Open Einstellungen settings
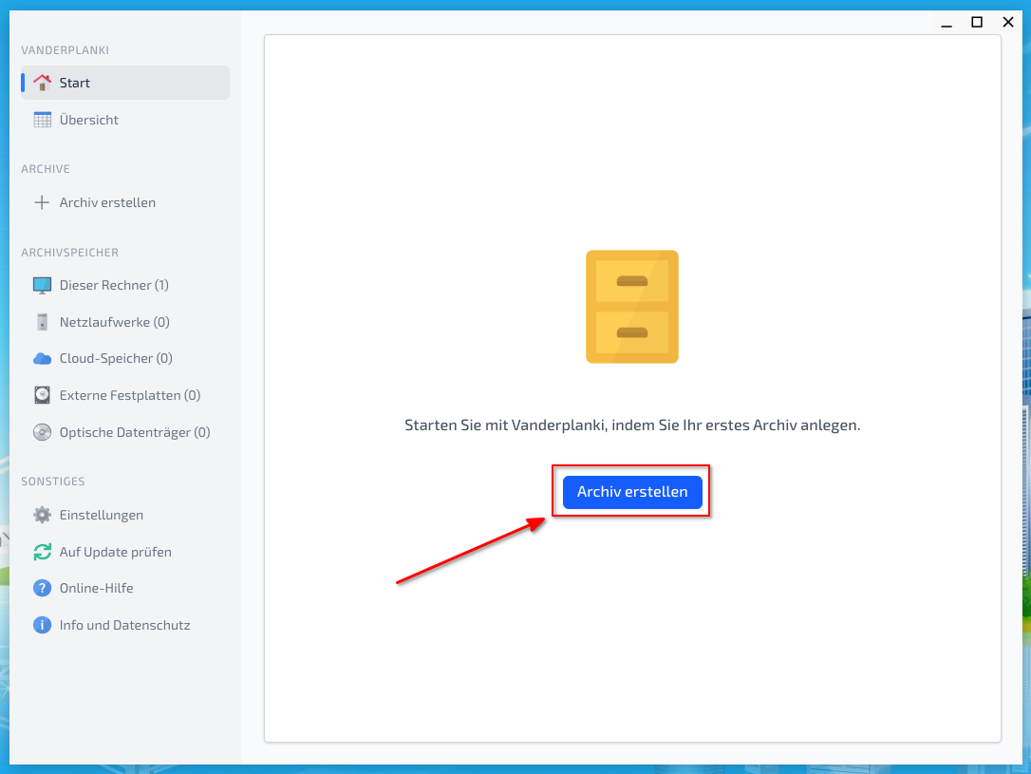 click(125, 515)
